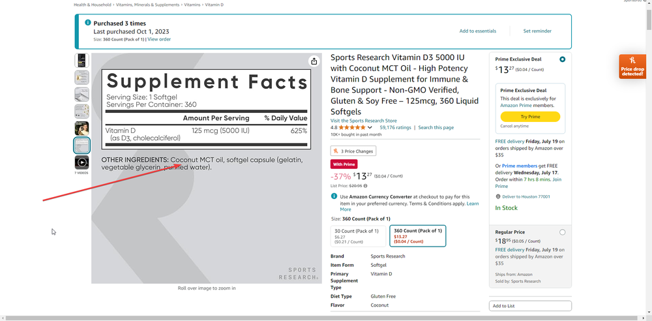
Task: Click the five-star rating graphic
Action: point(352,127)
